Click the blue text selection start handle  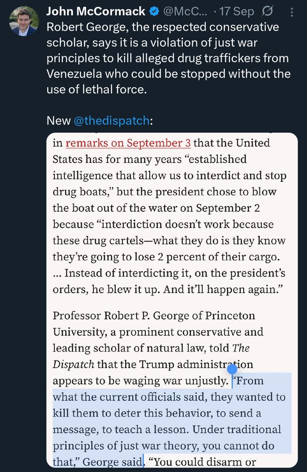(x=232, y=370)
